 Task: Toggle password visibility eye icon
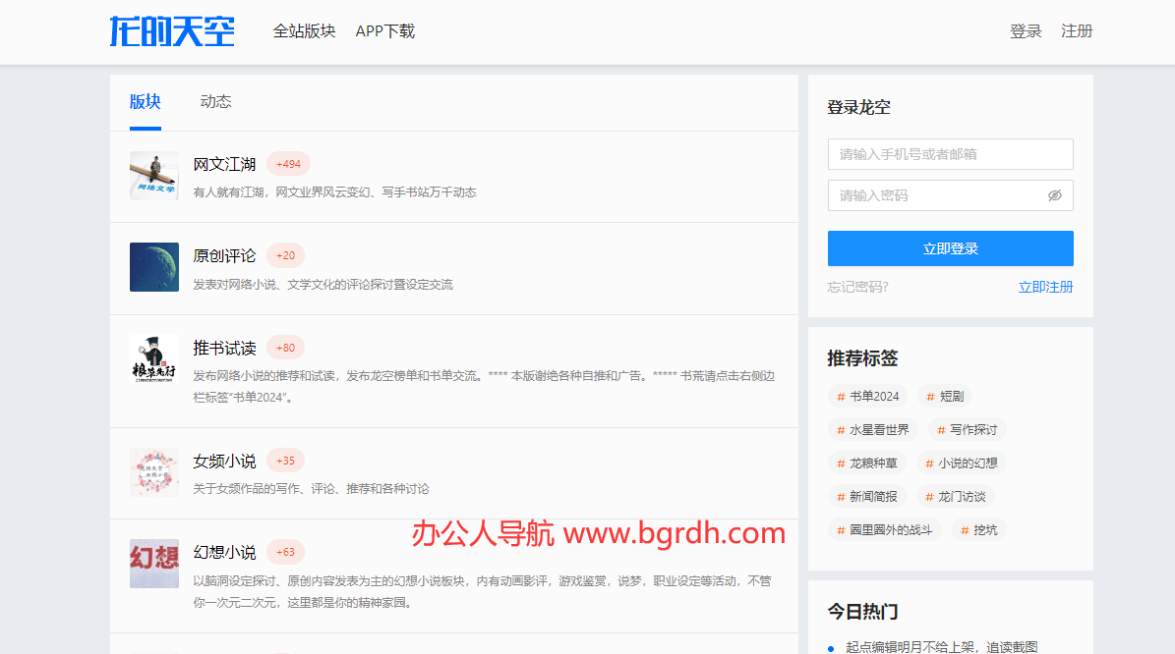click(x=1055, y=195)
